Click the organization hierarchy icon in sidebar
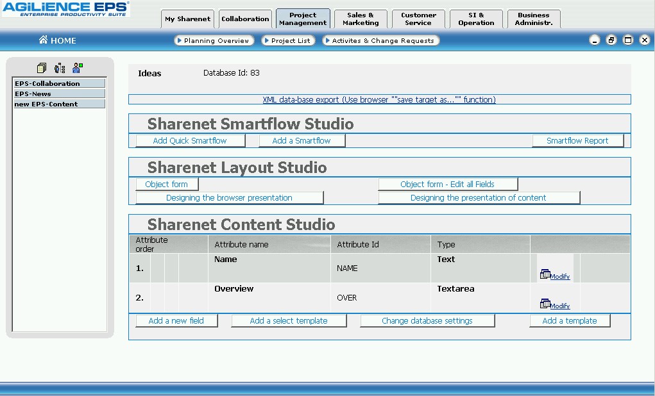 pos(60,68)
